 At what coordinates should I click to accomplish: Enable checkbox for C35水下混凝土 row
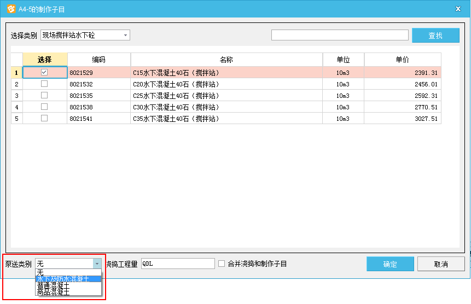44,118
